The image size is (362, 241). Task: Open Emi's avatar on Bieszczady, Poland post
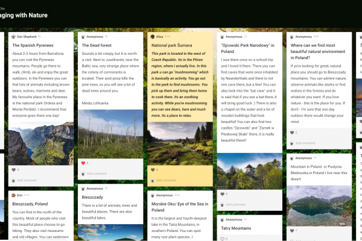pyautogui.click(x=13, y=195)
